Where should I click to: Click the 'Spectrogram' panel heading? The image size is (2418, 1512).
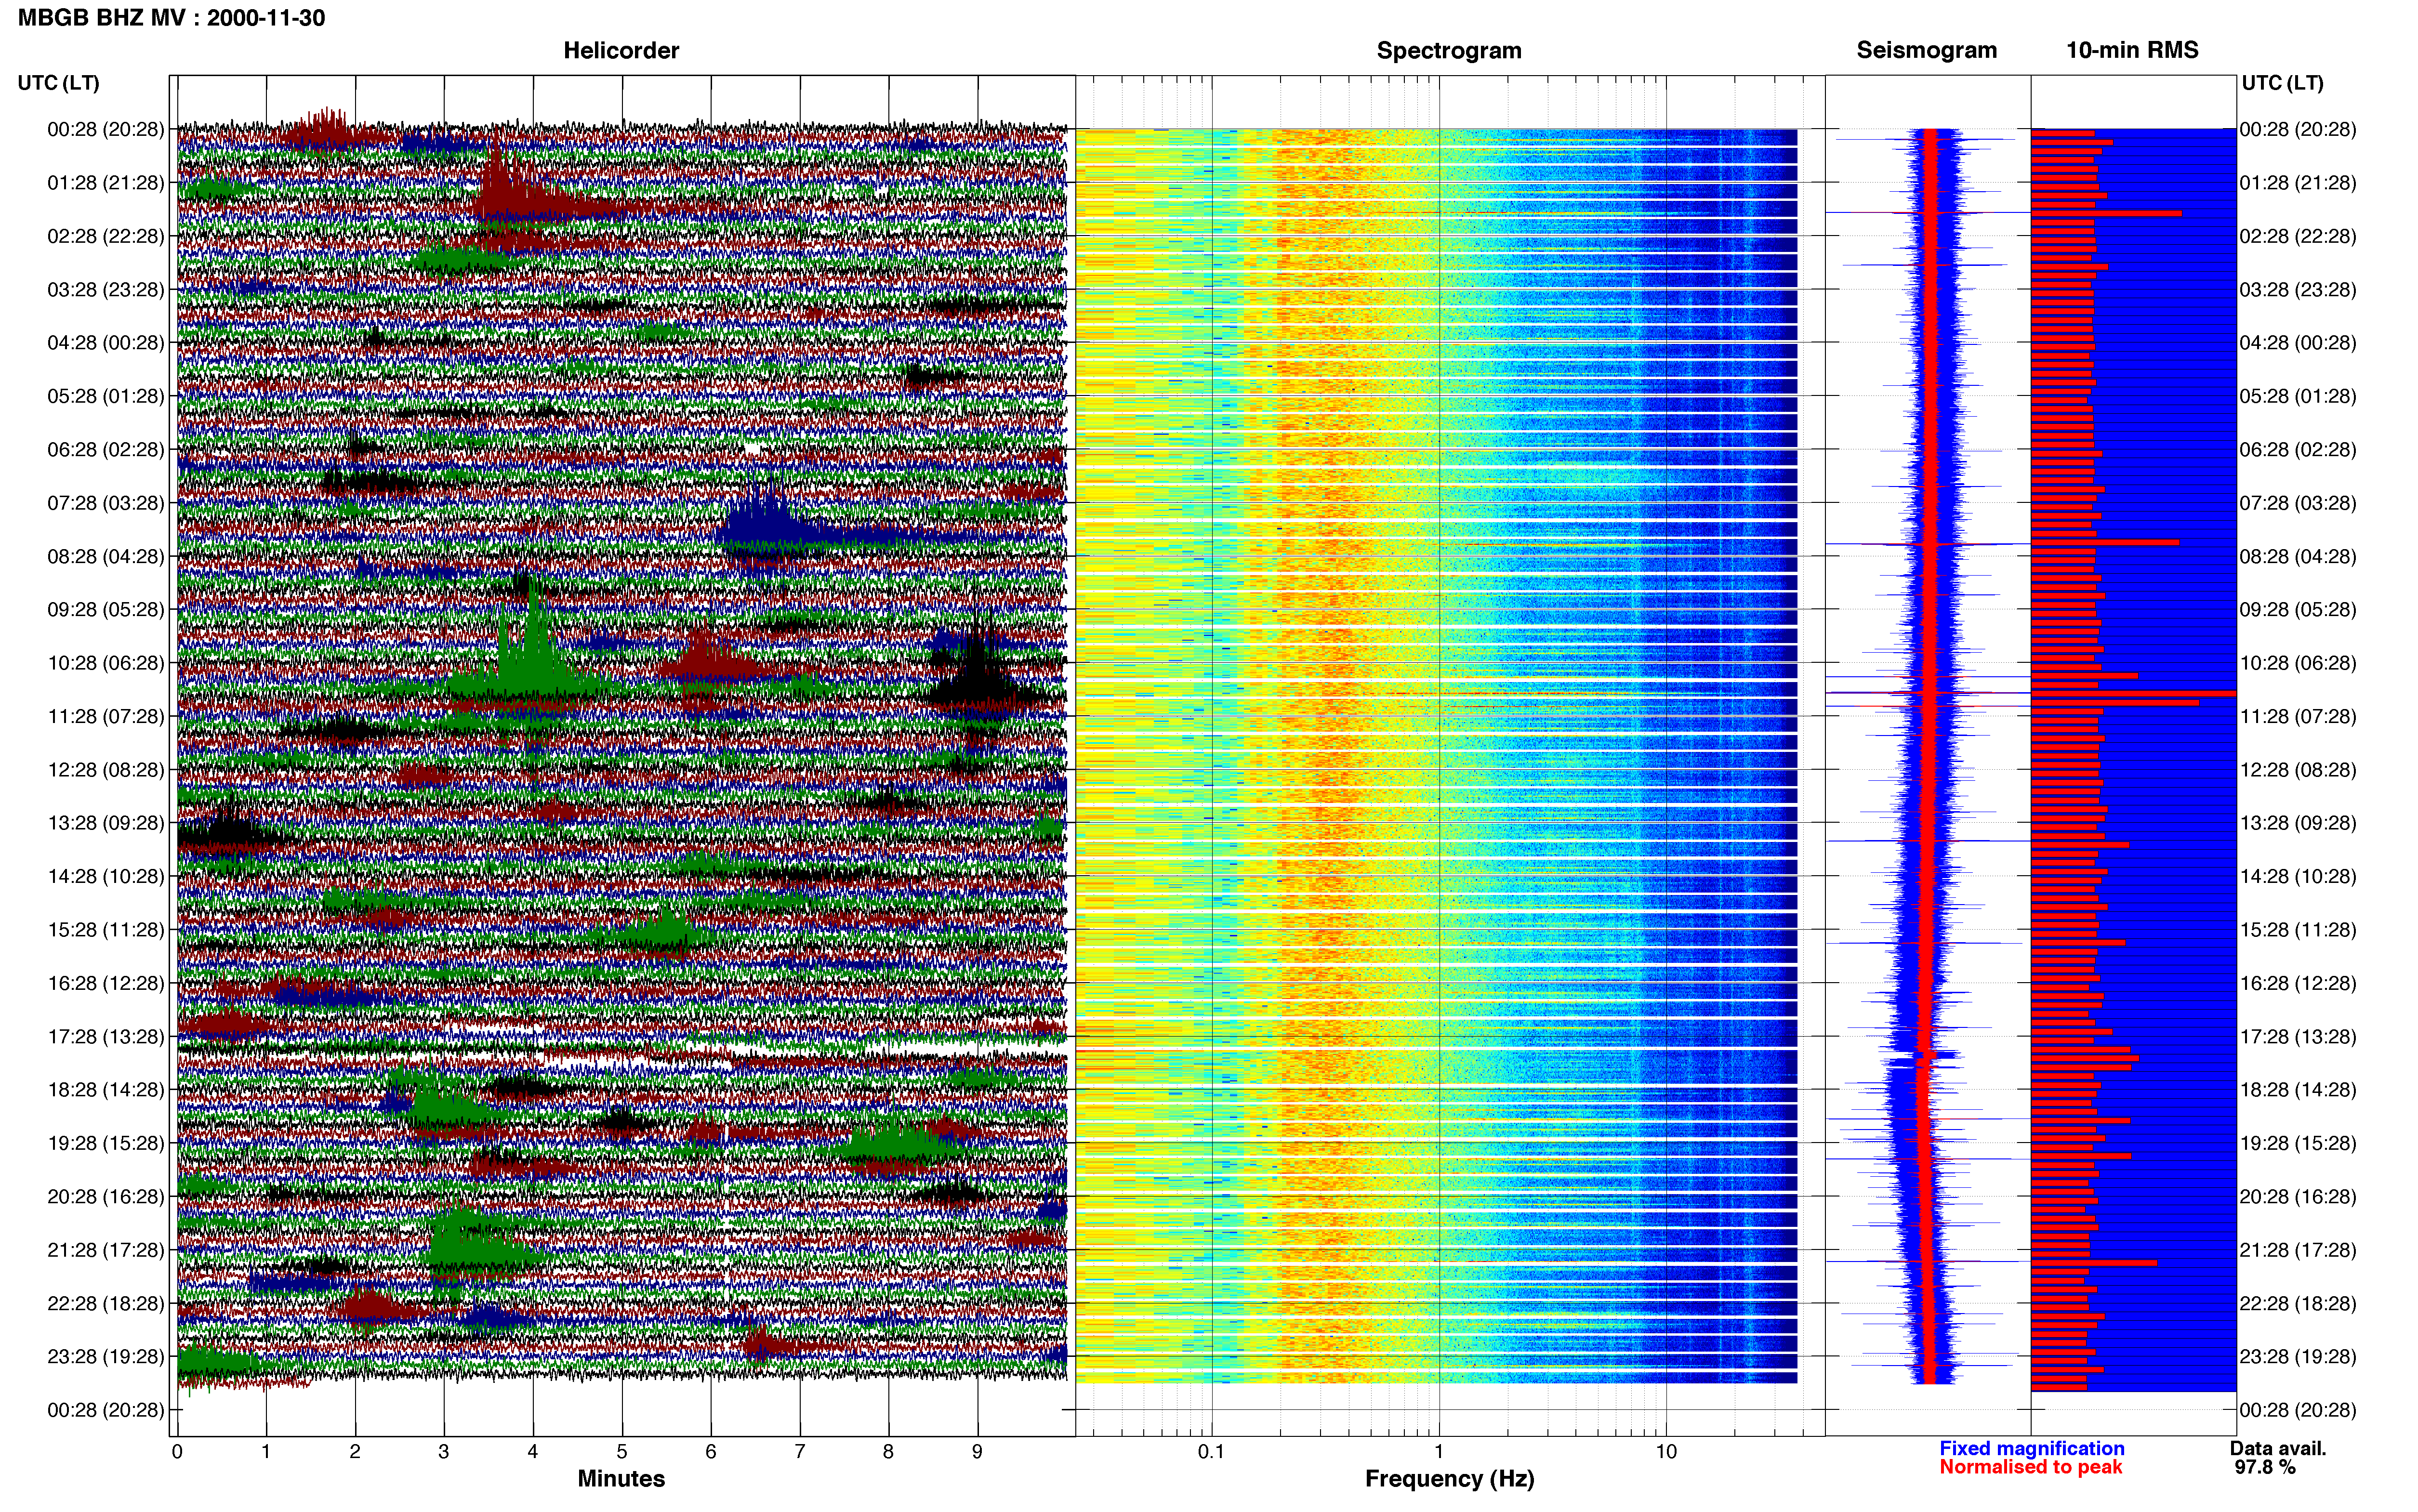pyautogui.click(x=1449, y=50)
